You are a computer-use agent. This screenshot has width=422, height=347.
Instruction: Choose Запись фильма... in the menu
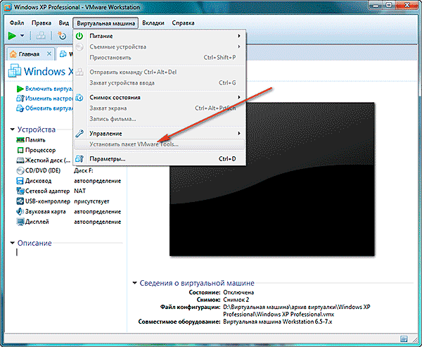[160, 119]
